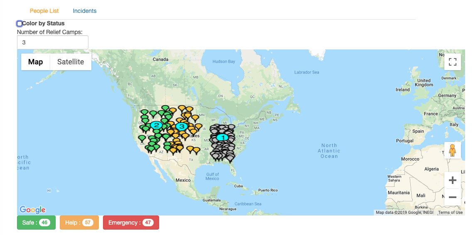Enable the Color by Status checkbox
This screenshot has height=235, width=473.
point(20,24)
